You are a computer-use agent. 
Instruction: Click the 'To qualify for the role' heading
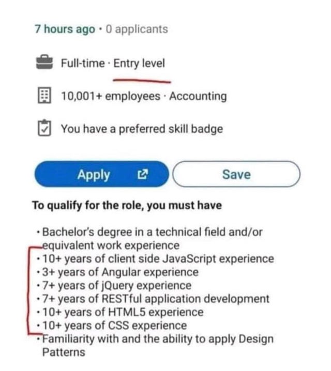(127, 205)
